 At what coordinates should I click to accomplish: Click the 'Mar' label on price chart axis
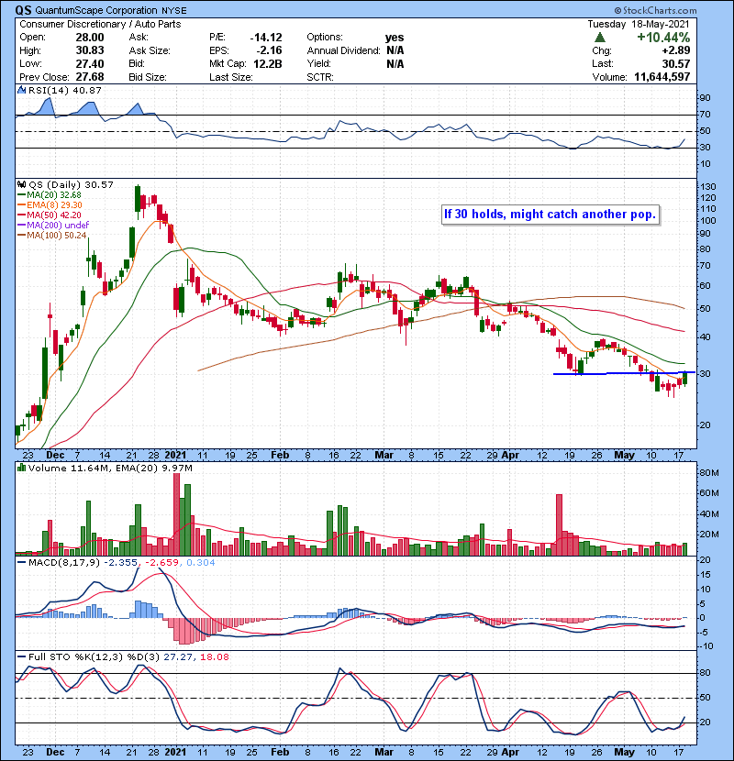[x=384, y=456]
